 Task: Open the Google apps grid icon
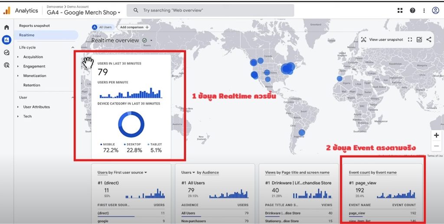click(400, 10)
